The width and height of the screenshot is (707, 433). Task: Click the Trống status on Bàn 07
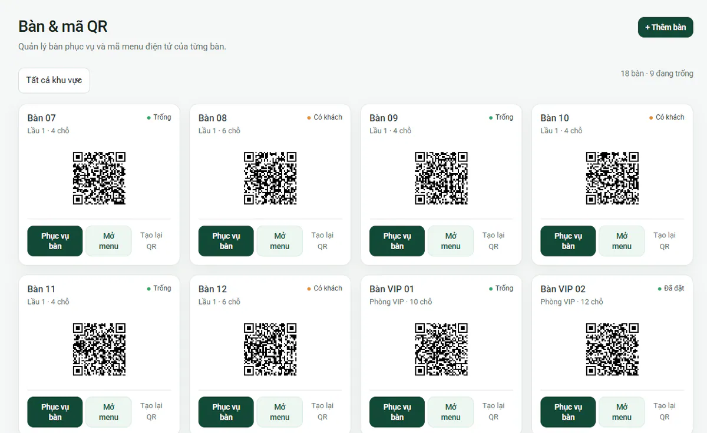(x=159, y=117)
